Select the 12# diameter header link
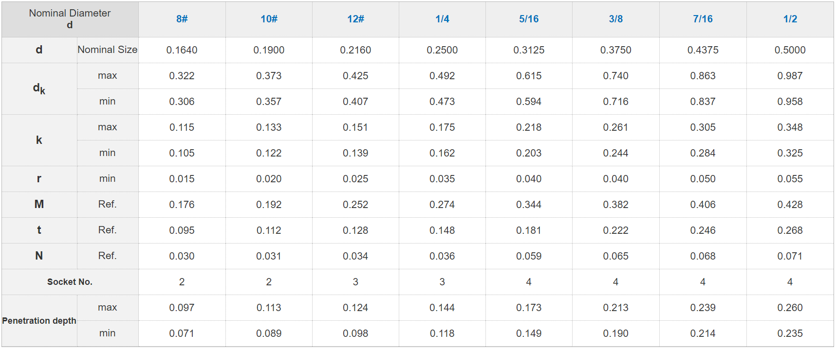 [355, 19]
